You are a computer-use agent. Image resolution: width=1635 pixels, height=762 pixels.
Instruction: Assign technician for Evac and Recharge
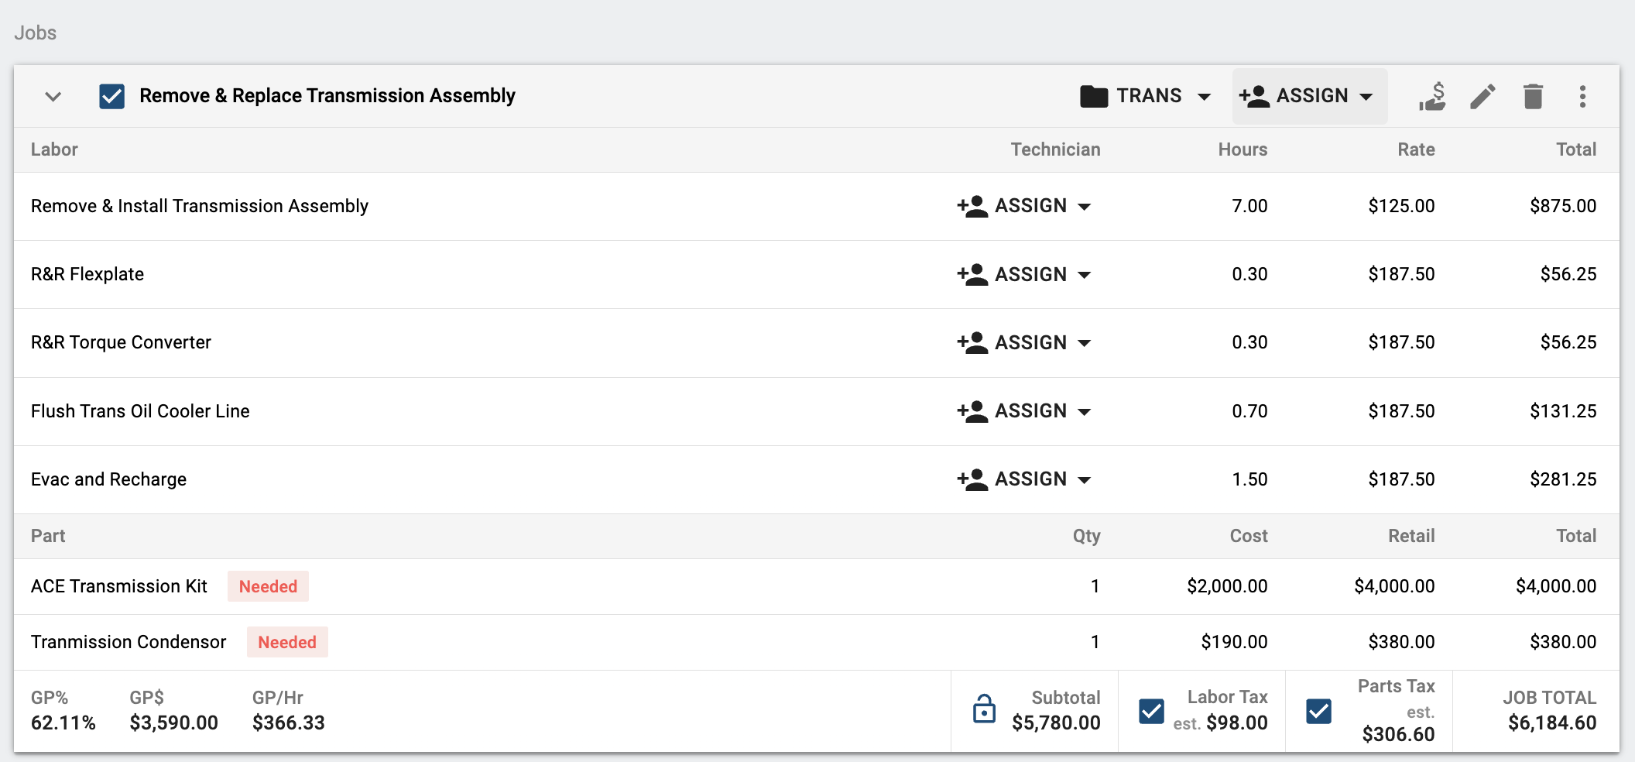click(1024, 479)
